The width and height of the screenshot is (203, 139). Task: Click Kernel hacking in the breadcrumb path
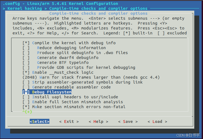pyautogui.click(x=25, y=8)
